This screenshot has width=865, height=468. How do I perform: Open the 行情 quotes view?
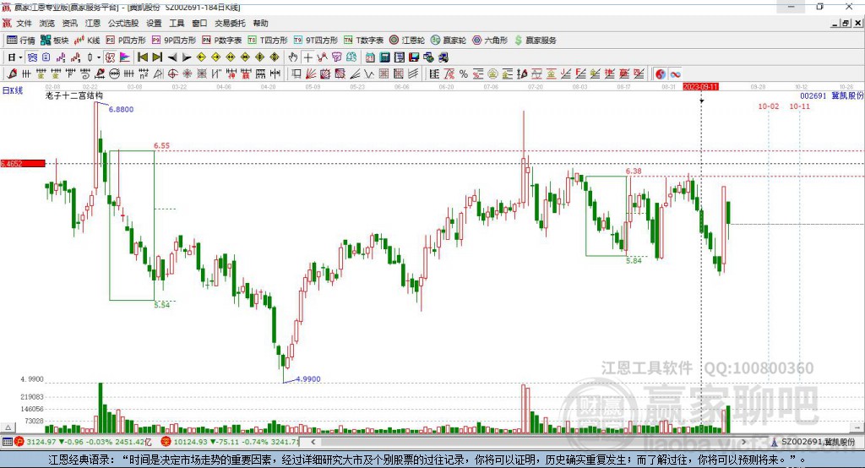[x=21, y=41]
